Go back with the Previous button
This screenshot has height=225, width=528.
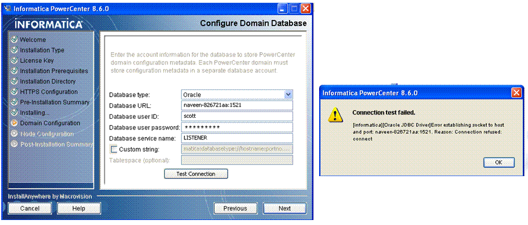click(x=236, y=208)
